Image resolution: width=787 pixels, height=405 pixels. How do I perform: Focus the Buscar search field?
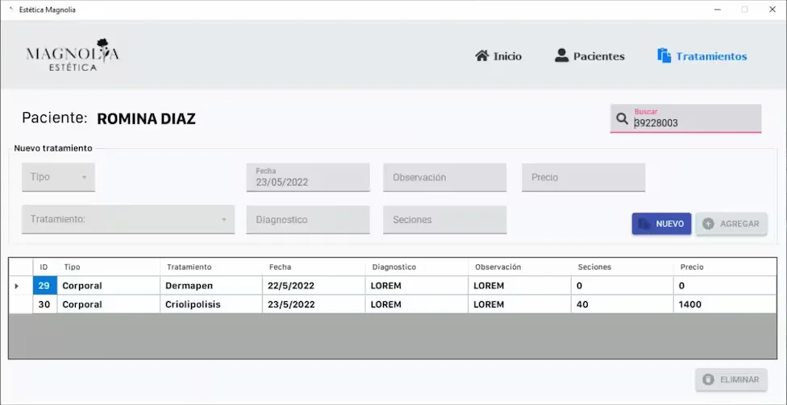point(685,119)
